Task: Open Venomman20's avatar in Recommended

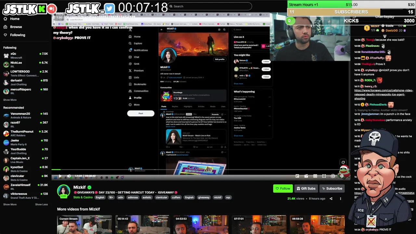Action: (6, 115)
